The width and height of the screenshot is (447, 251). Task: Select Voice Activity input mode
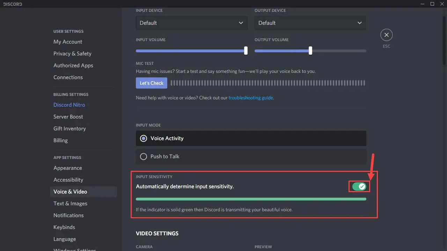click(x=251, y=138)
